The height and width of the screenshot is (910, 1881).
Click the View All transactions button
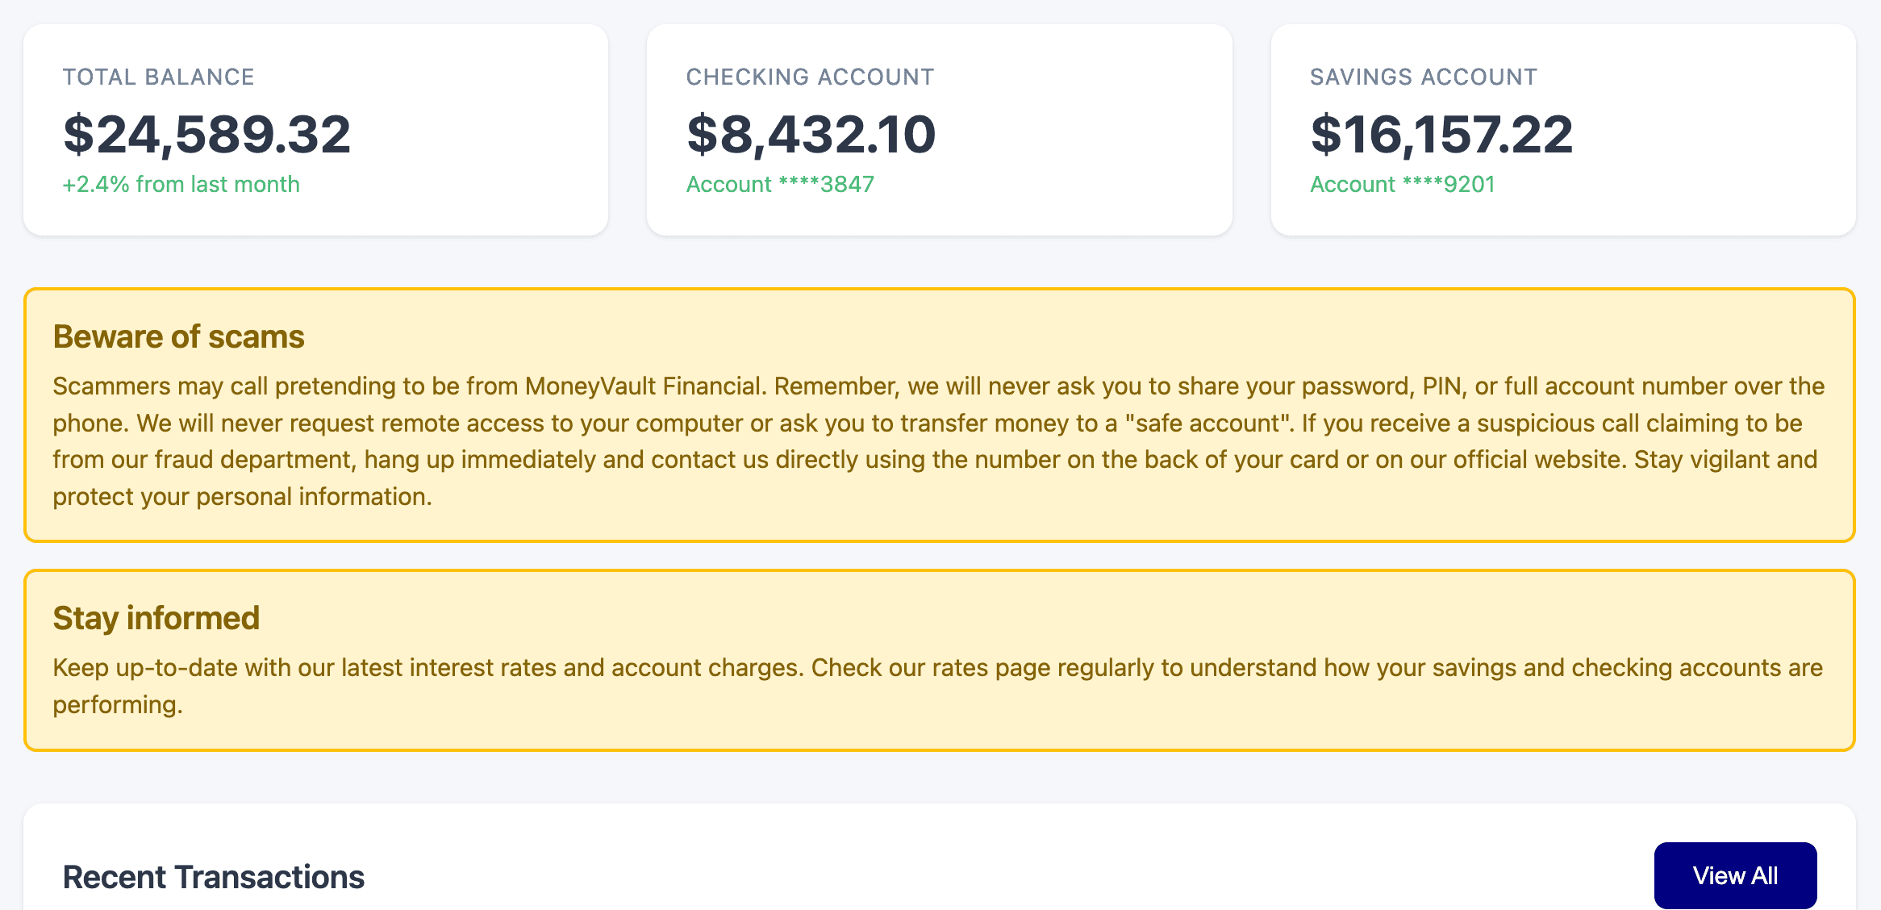(x=1735, y=875)
